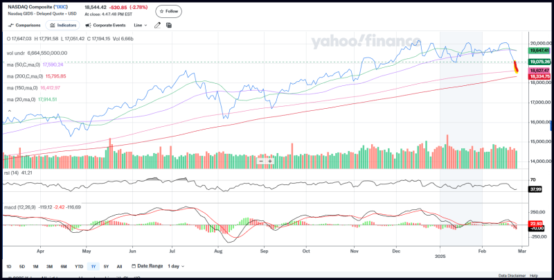
Task: Open the Indicators menu
Action: tap(63, 26)
